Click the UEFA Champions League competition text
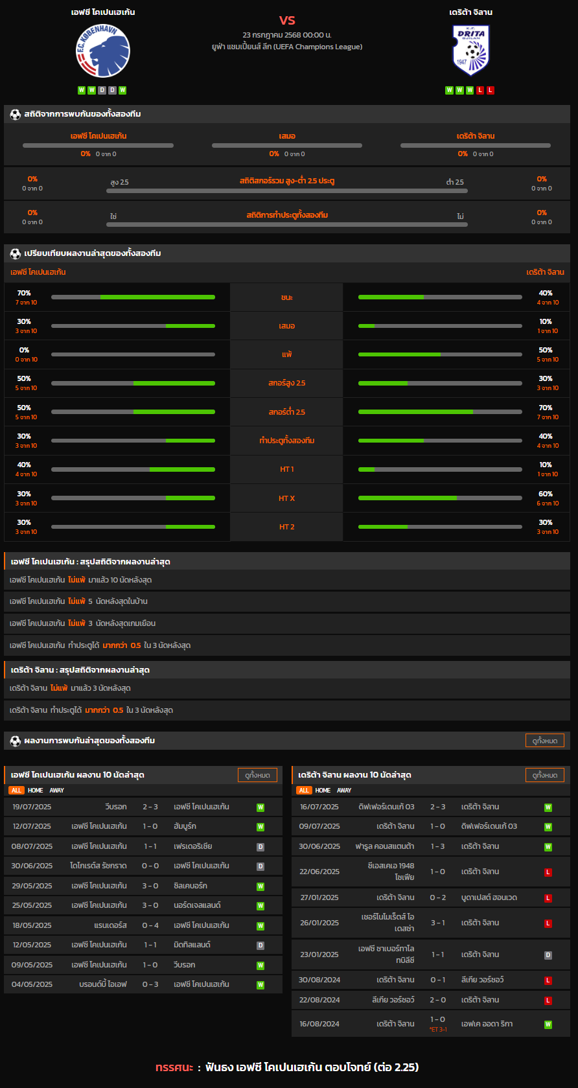This screenshot has width=578, height=1088. (287, 47)
